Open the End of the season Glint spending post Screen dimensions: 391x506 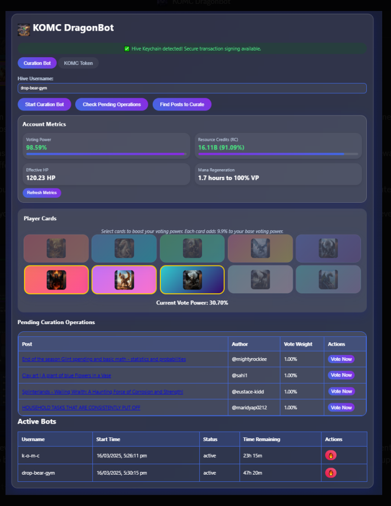[104, 359]
